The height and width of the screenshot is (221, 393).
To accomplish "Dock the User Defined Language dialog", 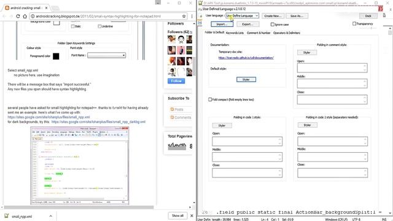I will 368,16.
